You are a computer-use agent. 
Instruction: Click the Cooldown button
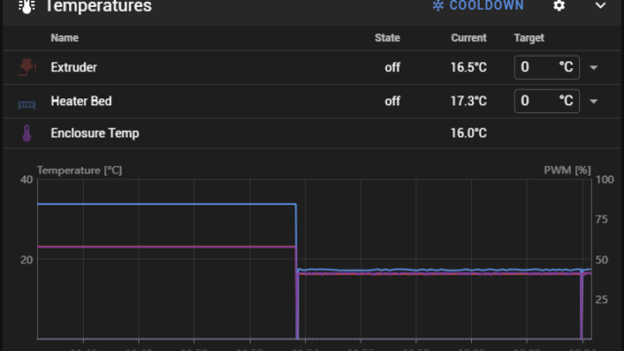coord(478,6)
